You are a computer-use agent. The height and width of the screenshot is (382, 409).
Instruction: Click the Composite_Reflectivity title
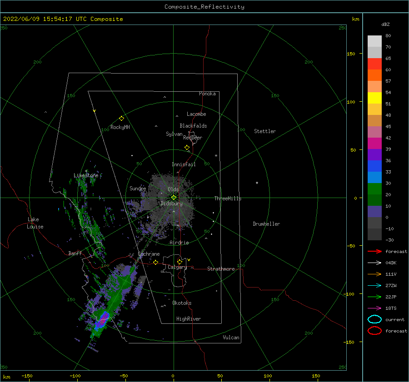[x=204, y=7]
